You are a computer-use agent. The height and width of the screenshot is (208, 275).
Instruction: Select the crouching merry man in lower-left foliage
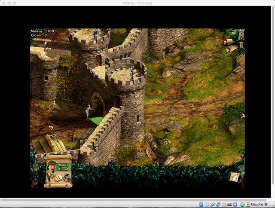click(34, 182)
